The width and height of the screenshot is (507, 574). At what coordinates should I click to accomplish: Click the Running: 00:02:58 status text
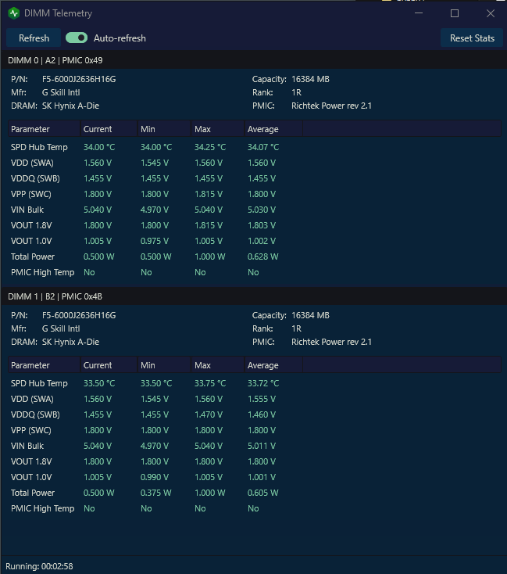click(39, 566)
